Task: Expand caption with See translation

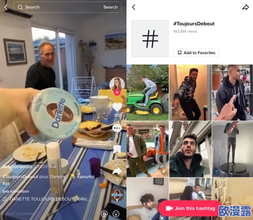Action: [16, 191]
